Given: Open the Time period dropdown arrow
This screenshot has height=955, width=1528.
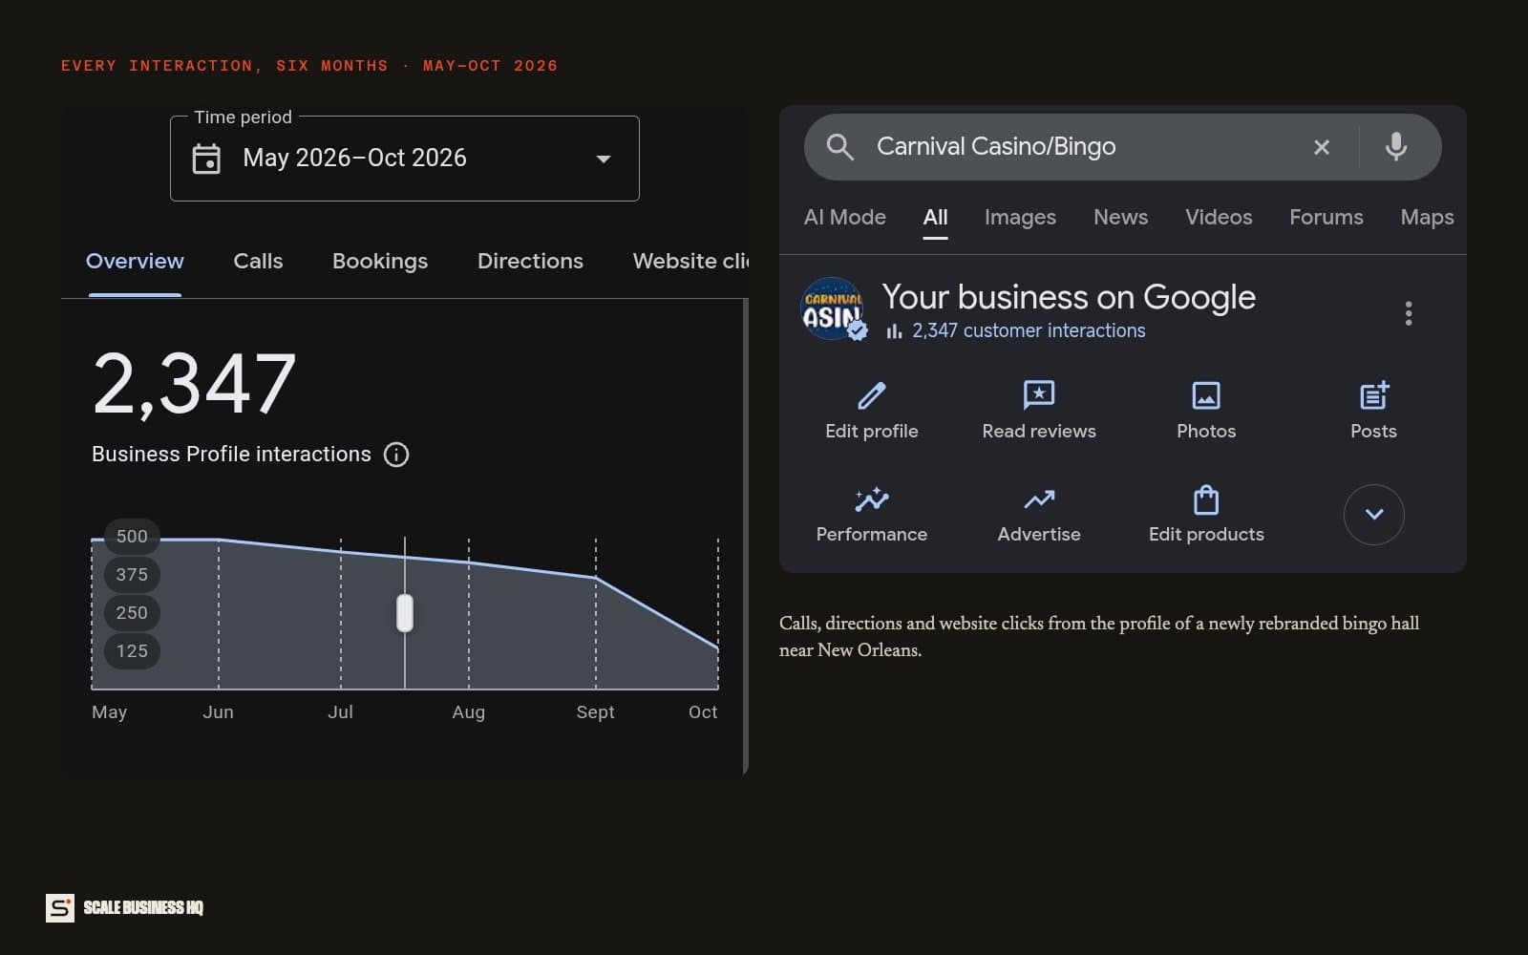Looking at the screenshot, I should coord(603,159).
